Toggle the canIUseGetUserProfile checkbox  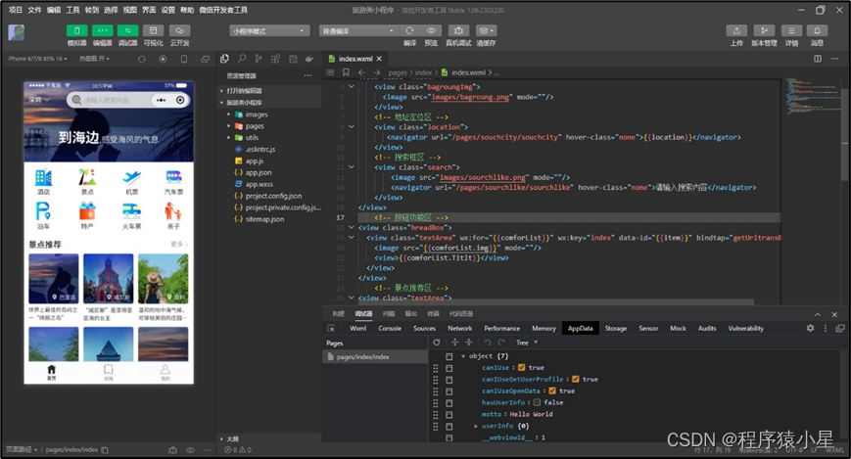576,380
